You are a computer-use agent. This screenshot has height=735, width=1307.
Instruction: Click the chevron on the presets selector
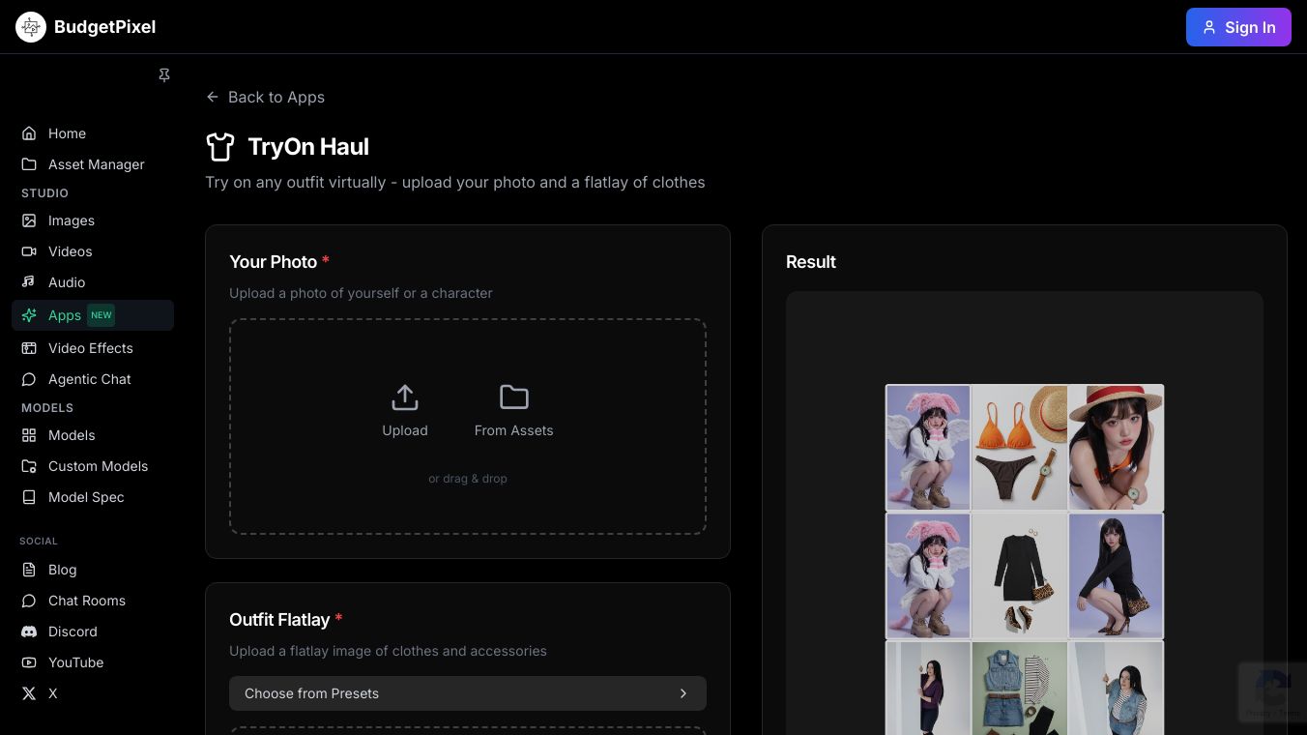[683, 693]
